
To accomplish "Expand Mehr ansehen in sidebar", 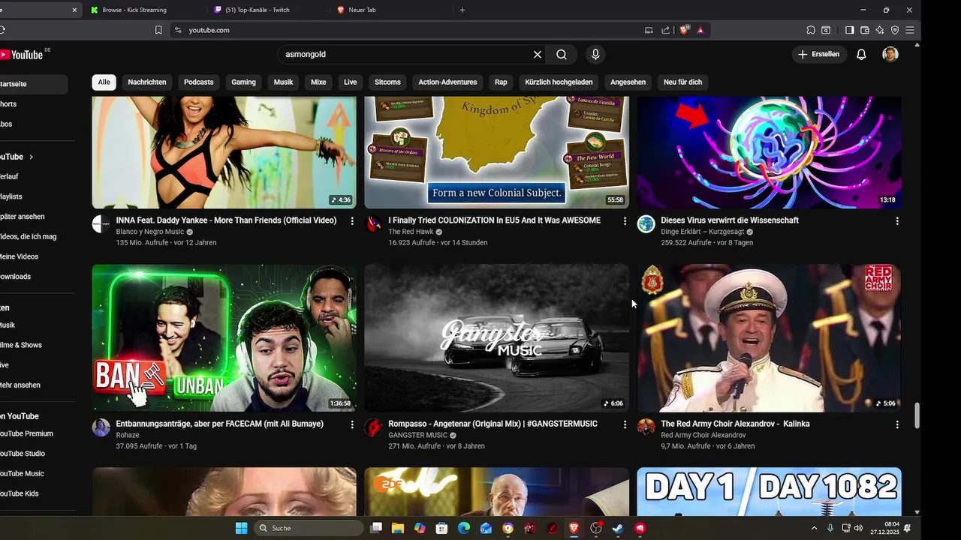I will point(20,385).
